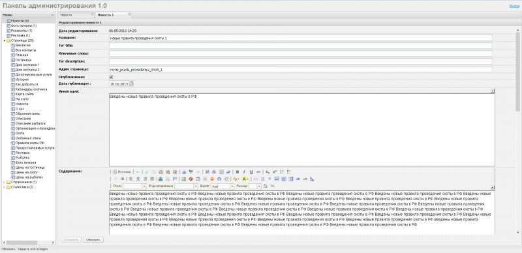This screenshot has width=522, height=253.
Task: Insert an anchor with the flag icon
Action: point(175,179)
